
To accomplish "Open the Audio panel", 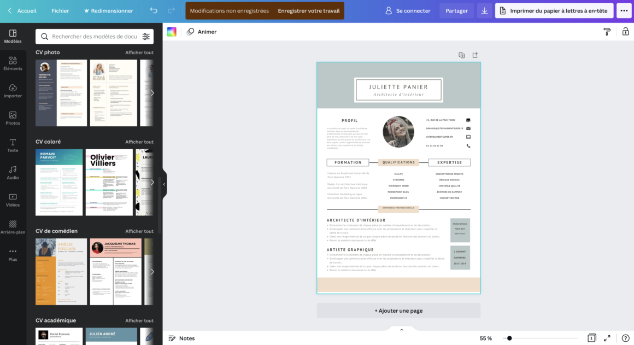I will click(13, 173).
